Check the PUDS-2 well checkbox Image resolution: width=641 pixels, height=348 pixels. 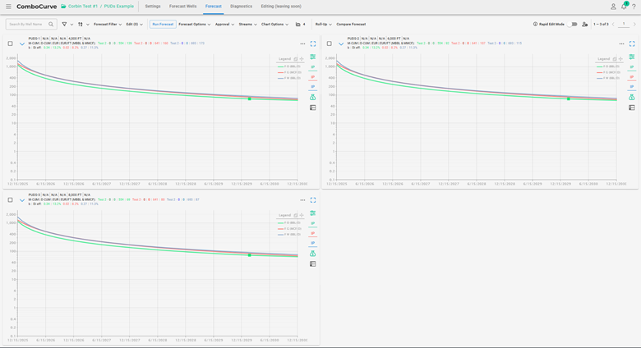pos(330,43)
